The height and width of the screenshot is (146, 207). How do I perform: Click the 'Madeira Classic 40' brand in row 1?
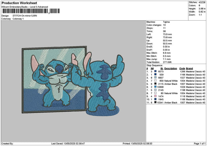pos(196,71)
